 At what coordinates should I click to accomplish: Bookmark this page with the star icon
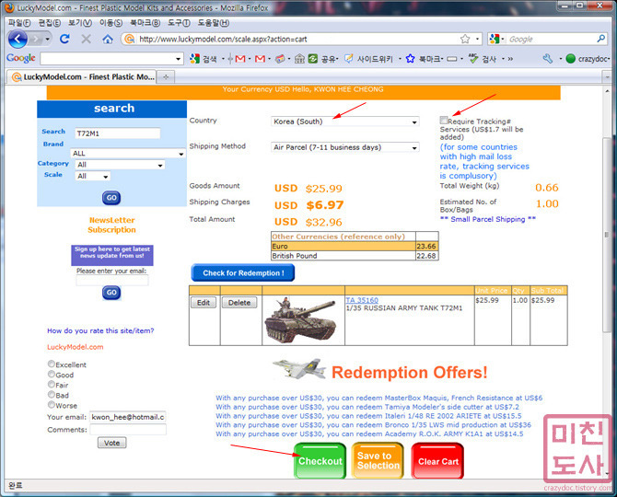tap(465, 39)
